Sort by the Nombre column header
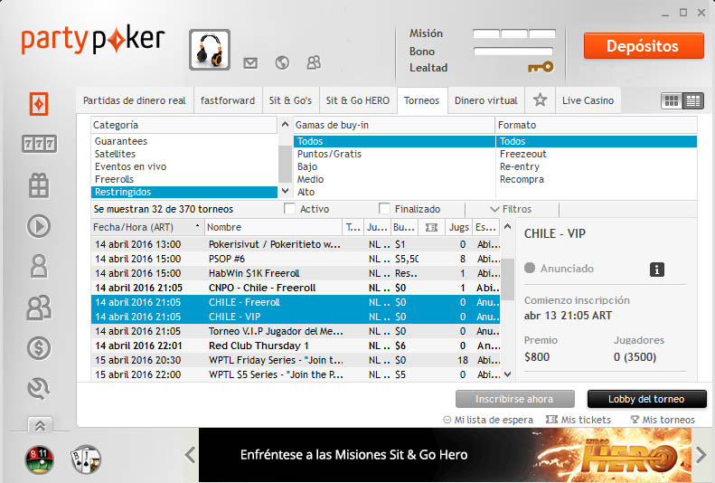 click(274, 227)
